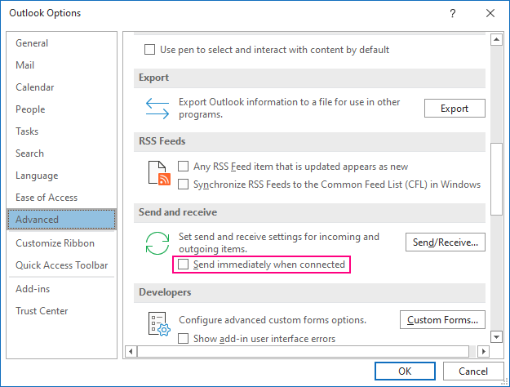The image size is (510, 387).
Task: Select the Advanced category
Action: [x=61, y=220]
